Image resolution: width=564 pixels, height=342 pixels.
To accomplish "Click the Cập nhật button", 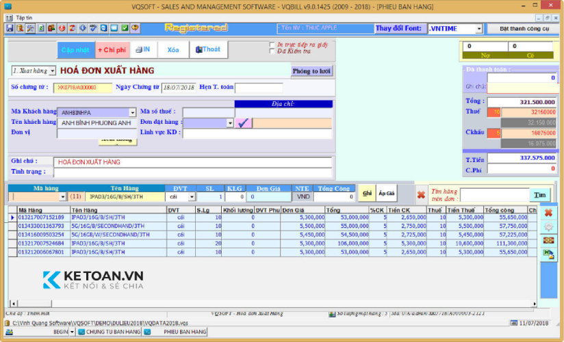I will (x=75, y=51).
